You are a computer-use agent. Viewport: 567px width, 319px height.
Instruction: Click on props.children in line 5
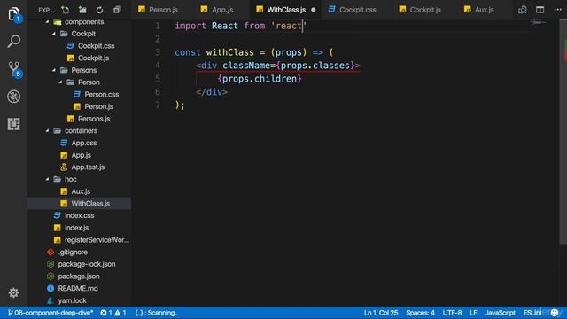[260, 79]
